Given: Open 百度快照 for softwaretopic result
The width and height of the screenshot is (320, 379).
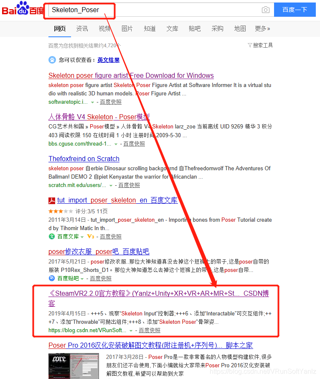Looking at the screenshot, I should coord(111,102).
